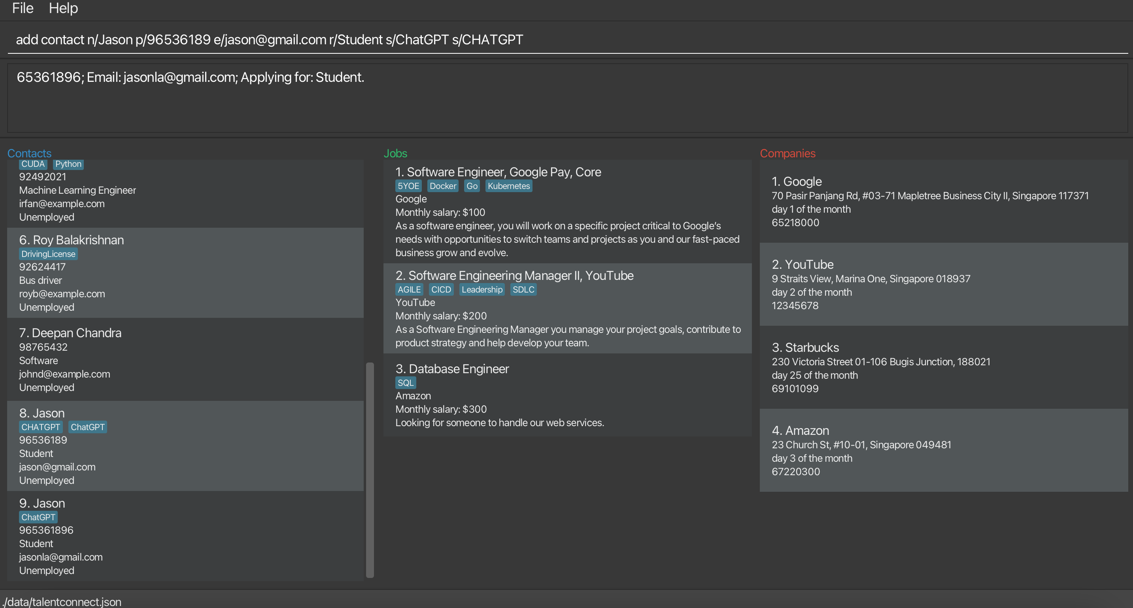Image resolution: width=1133 pixels, height=608 pixels.
Task: Click the DrivingLicense tag on Roy Balakrishnan
Action: coord(48,254)
